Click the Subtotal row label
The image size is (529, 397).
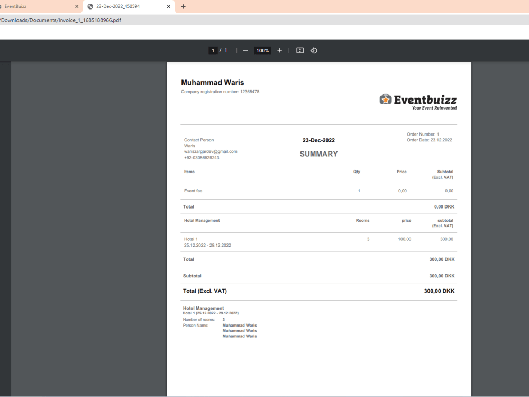192,276
